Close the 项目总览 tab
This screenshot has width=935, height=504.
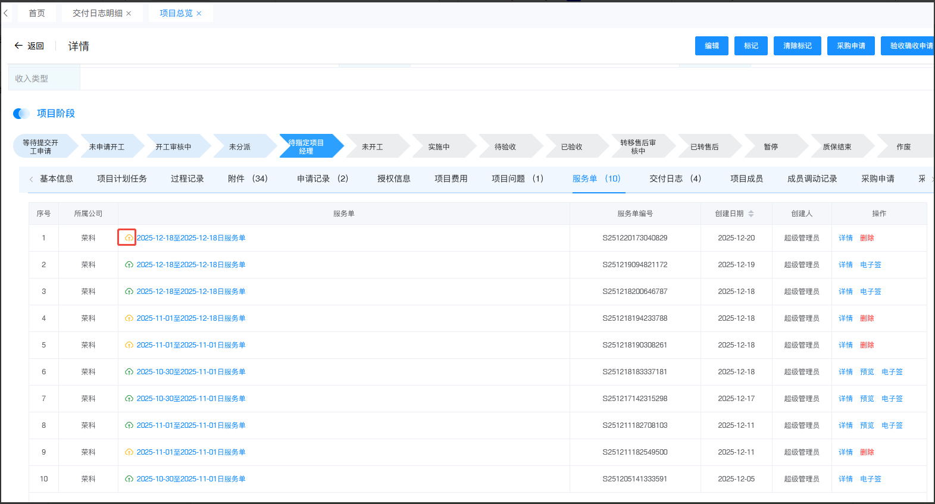(x=199, y=14)
